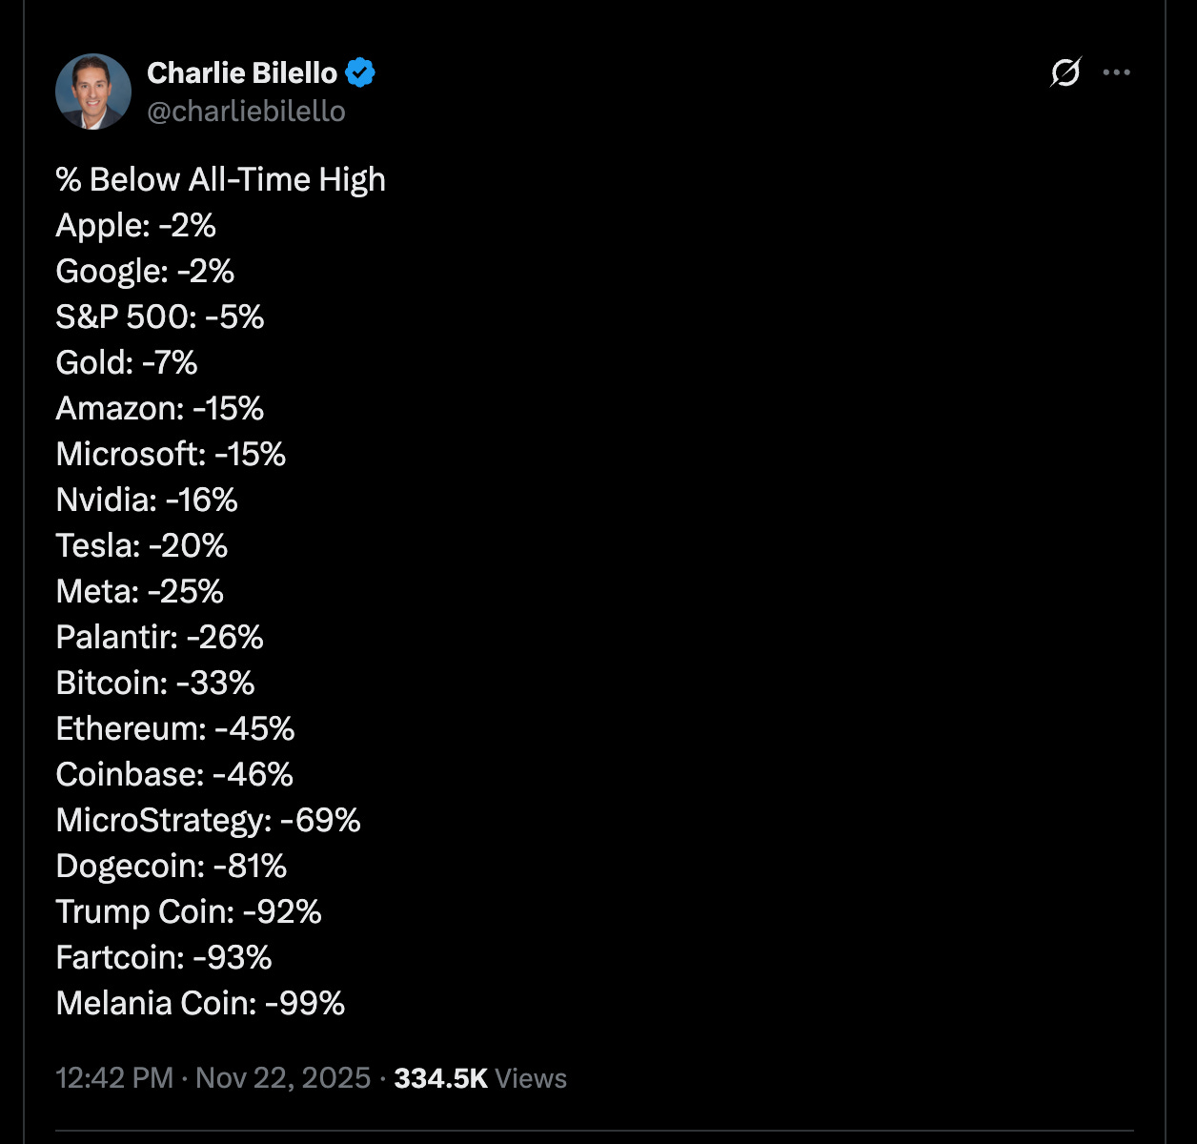Click the 'S&P 500: -5%' line
This screenshot has height=1144, width=1197.
click(159, 317)
